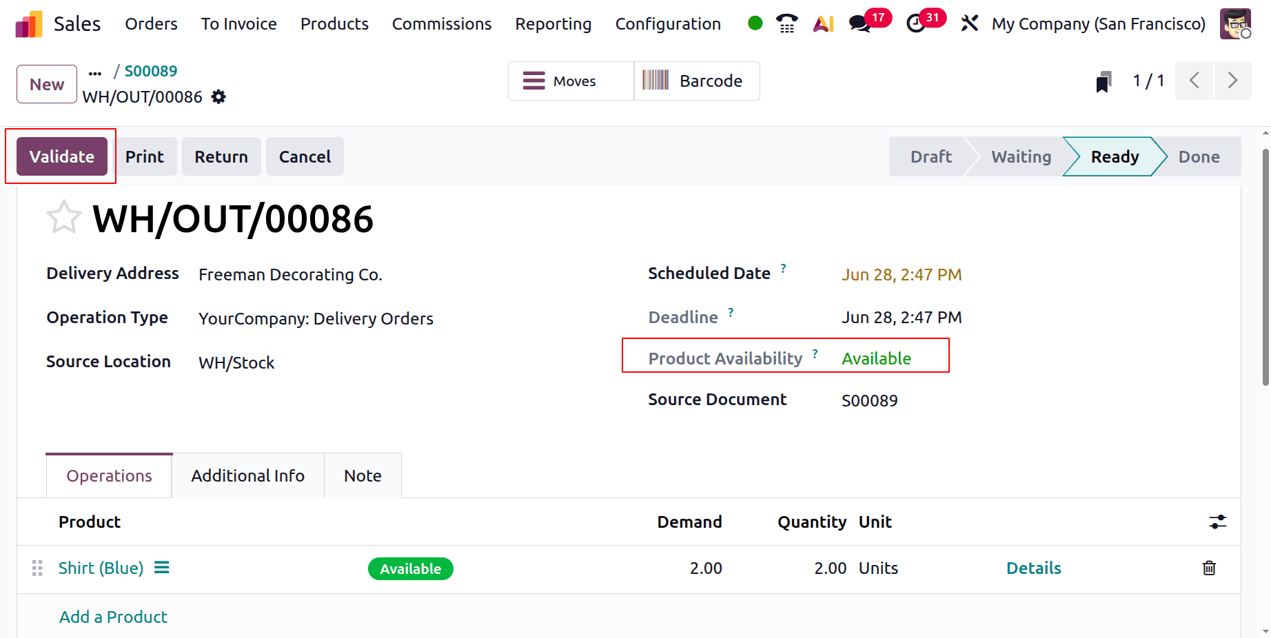This screenshot has width=1271, height=638.
Task: Click the Validate button
Action: pyautogui.click(x=62, y=156)
